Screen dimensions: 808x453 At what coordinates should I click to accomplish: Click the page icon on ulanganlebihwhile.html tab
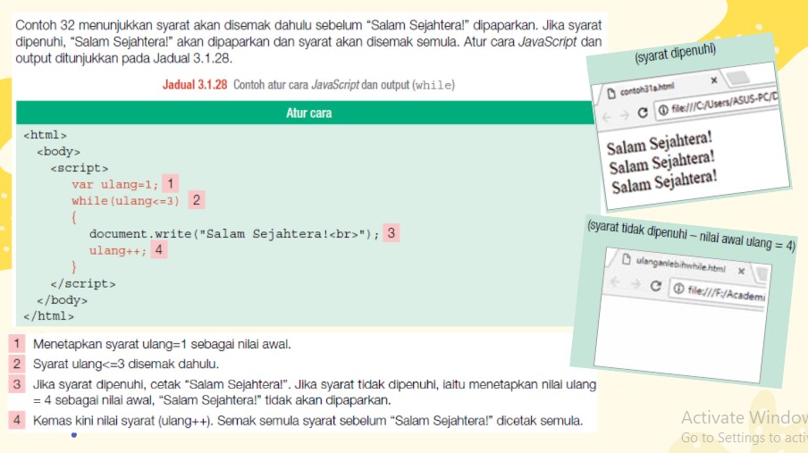point(626,259)
